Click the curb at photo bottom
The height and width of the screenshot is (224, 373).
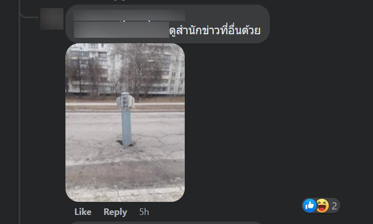pos(125,163)
